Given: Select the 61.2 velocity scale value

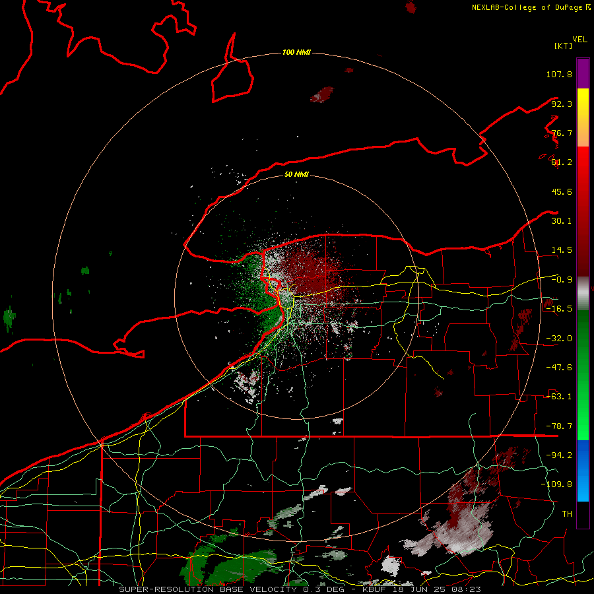Looking at the screenshot, I should click(562, 162).
